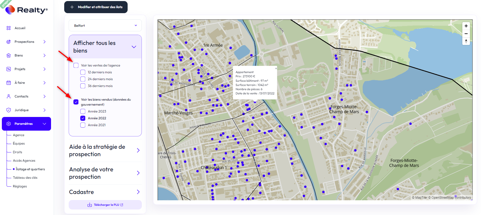The height and width of the screenshot is (215, 481).
Task: Zoom in on the map with plus button
Action: (x=466, y=26)
